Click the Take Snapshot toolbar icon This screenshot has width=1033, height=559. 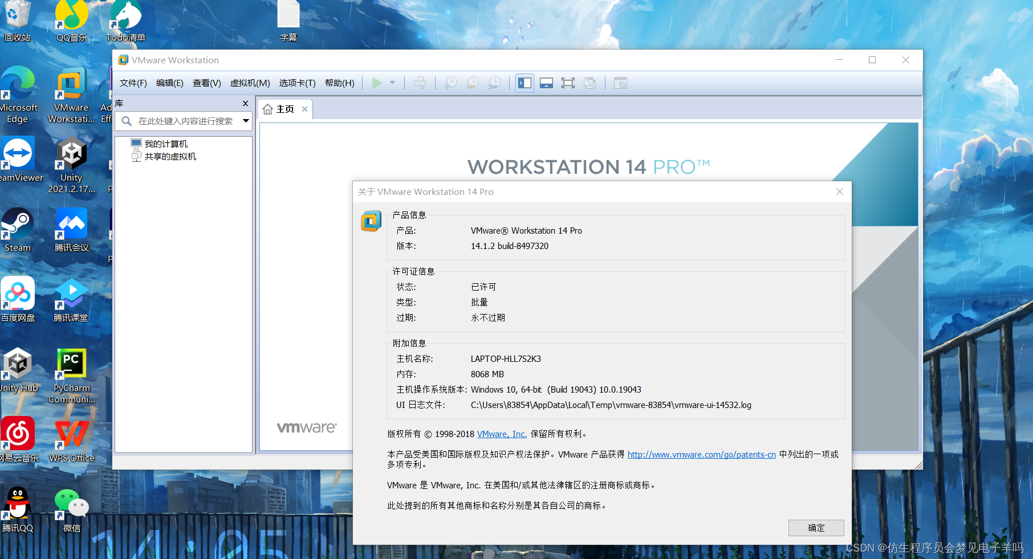450,83
